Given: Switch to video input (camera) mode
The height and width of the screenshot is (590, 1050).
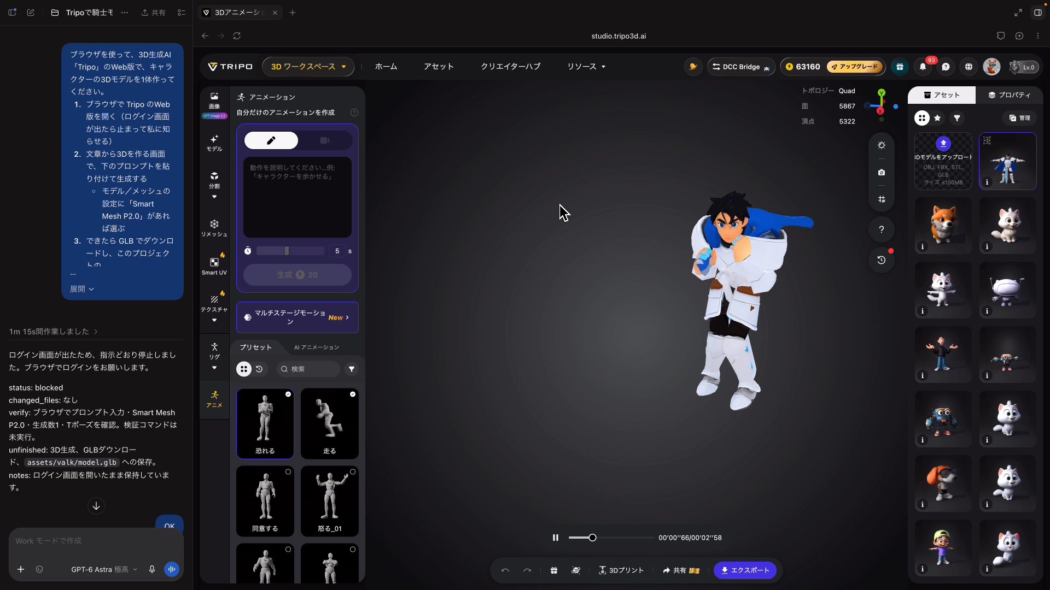Looking at the screenshot, I should pos(325,140).
